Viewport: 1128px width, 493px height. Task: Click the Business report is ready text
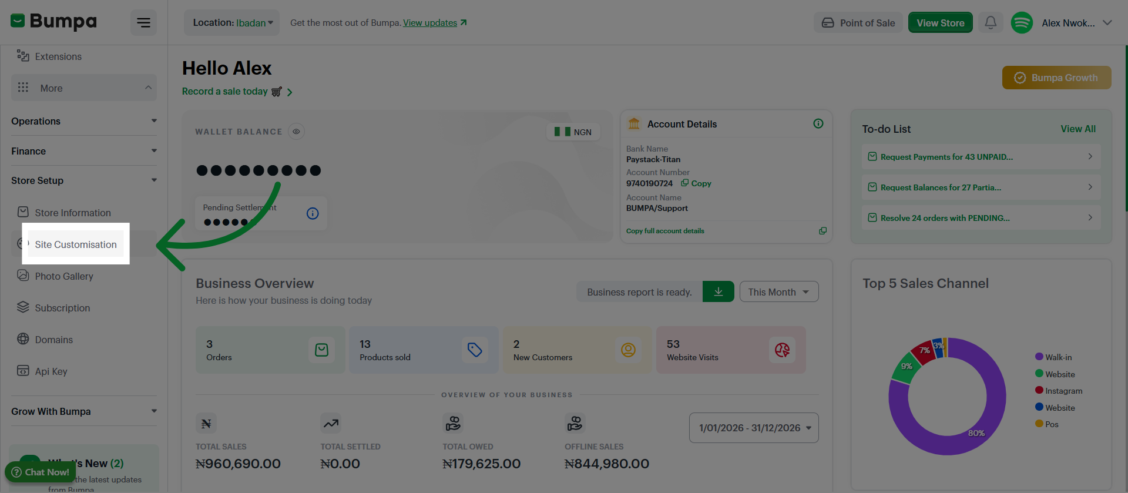(x=639, y=292)
